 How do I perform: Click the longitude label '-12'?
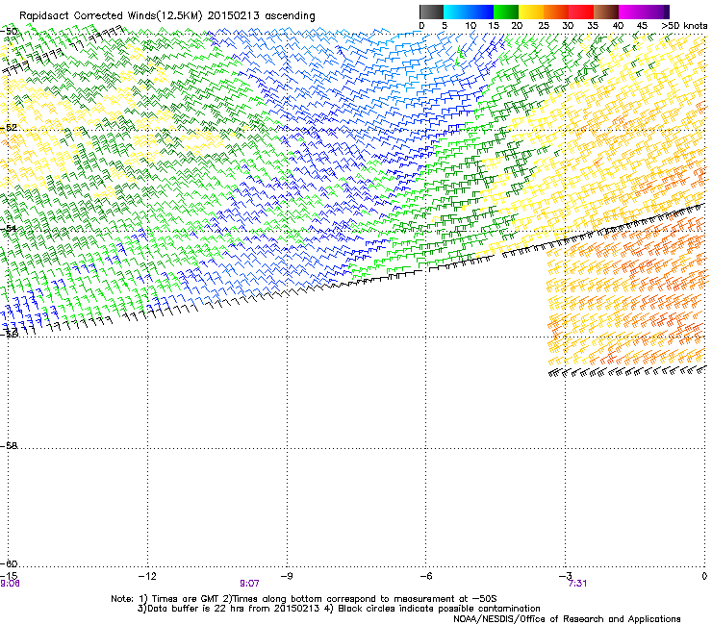tap(147, 576)
